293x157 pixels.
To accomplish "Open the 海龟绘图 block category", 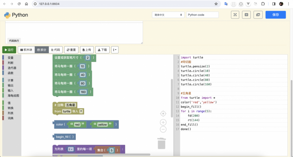I will click(x=13, y=95).
